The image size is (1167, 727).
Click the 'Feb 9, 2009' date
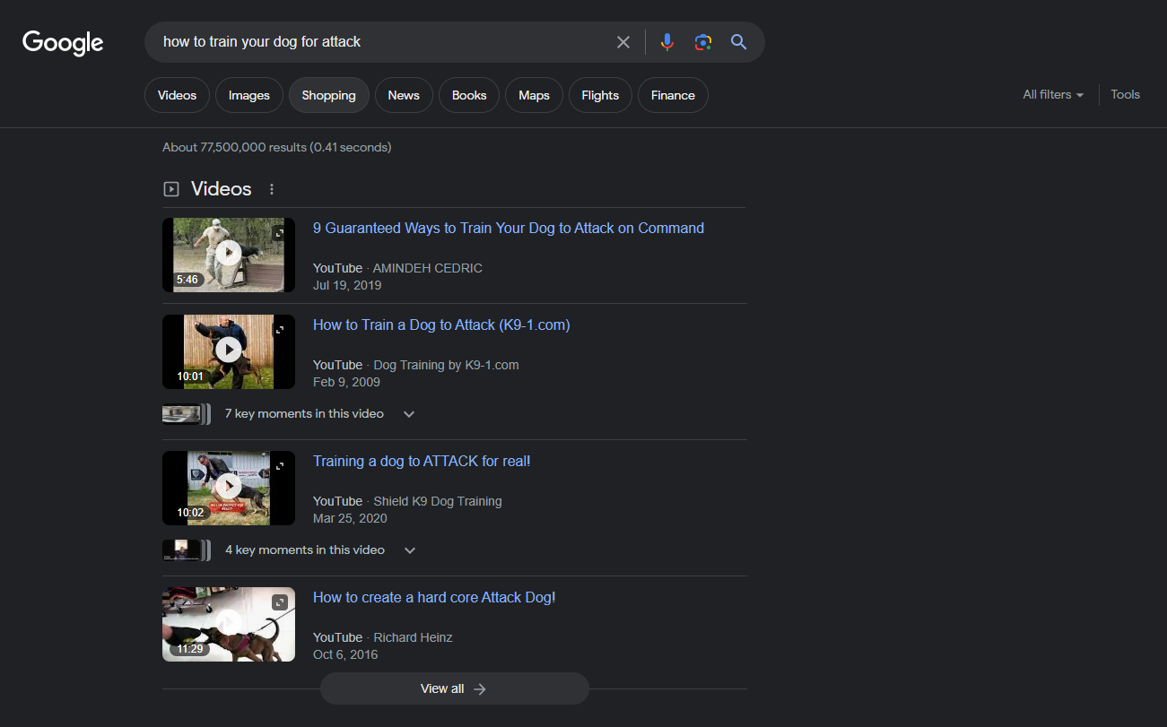click(x=346, y=382)
